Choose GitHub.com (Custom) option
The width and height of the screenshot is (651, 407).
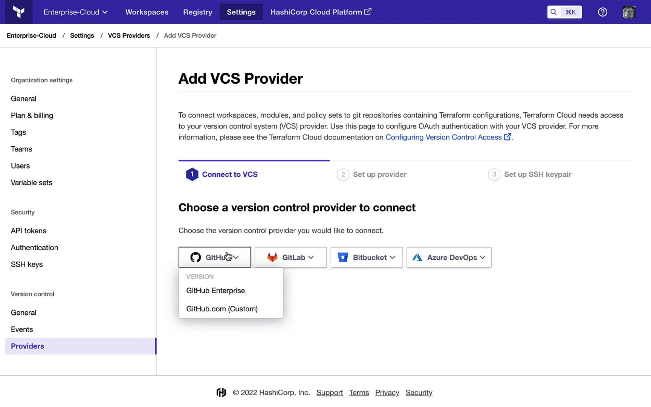[222, 309]
